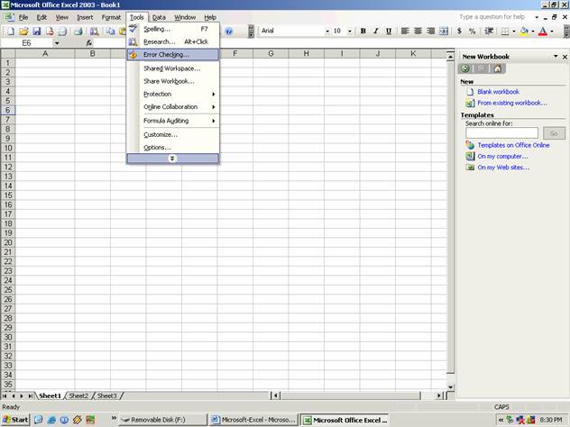The width and height of the screenshot is (570, 427).
Task: Click the template Search online input field
Action: [501, 133]
